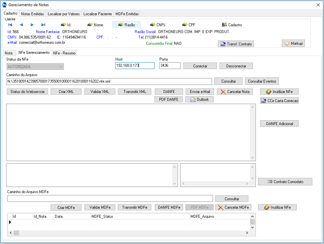Open NFe - Resumo tab

point(64,53)
